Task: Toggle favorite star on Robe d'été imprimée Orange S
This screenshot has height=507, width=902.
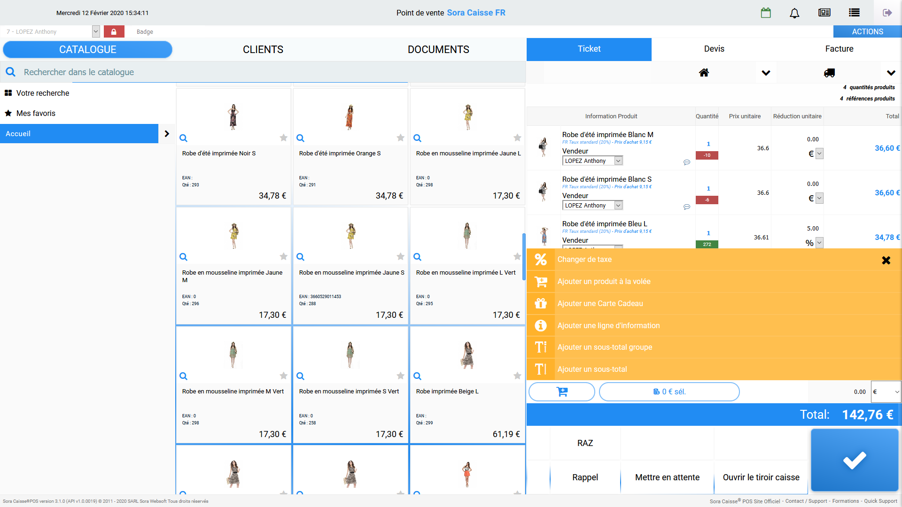Action: (400, 138)
